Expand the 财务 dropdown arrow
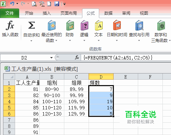This screenshot has height=135, width=171. (70, 40)
